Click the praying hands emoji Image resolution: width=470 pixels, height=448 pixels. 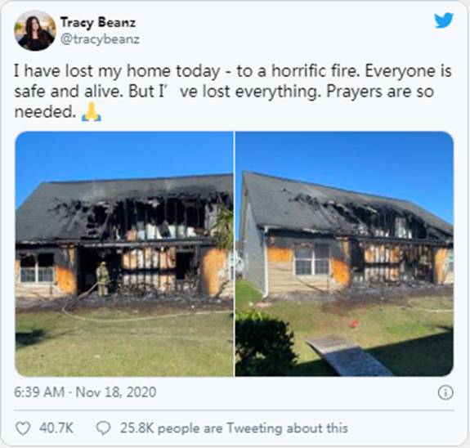(x=92, y=113)
